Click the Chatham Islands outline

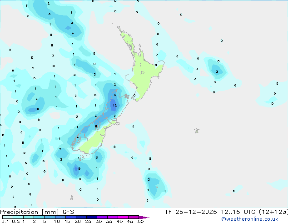[197, 131]
